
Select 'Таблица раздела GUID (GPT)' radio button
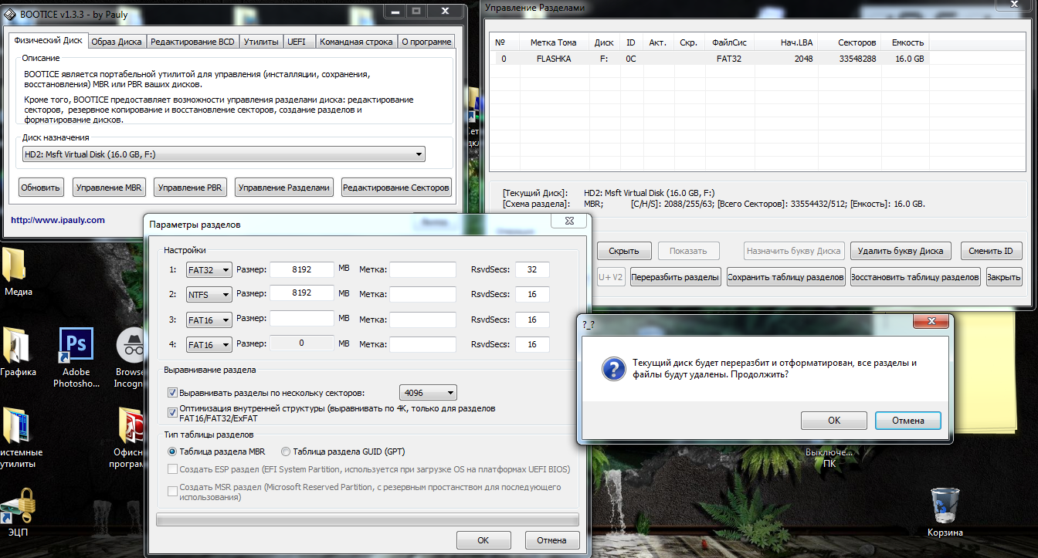click(x=286, y=451)
